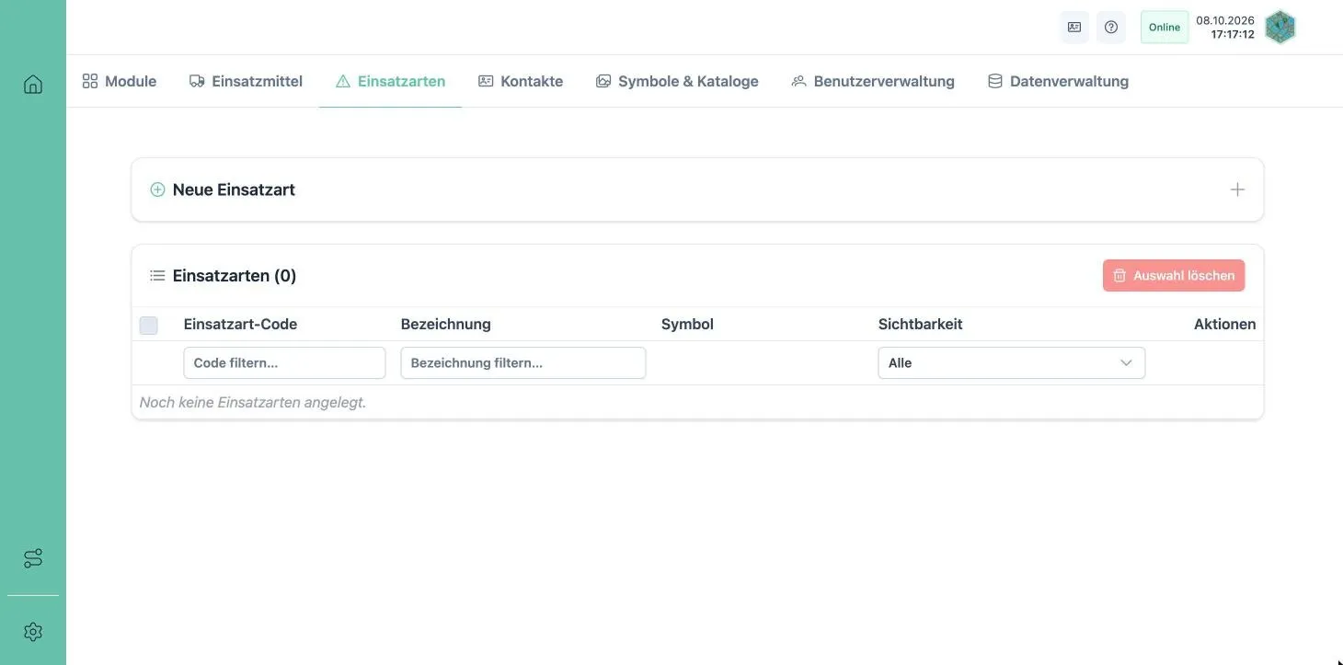The image size is (1343, 665).
Task: Click the Aktionen column header
Action: pos(1225,324)
